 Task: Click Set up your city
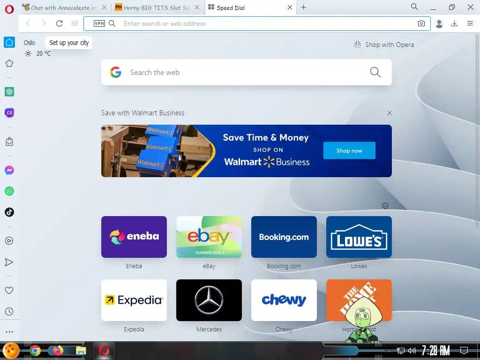click(69, 43)
